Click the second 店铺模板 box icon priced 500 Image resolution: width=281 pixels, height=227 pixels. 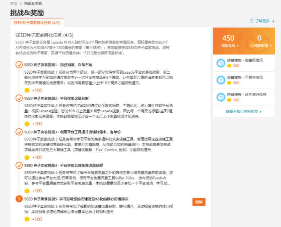pos(221,80)
